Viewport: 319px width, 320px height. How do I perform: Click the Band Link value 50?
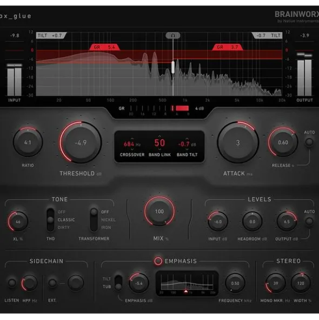click(159, 143)
